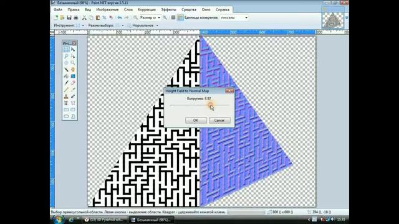Select the Move Selection tool

[x=73, y=56]
